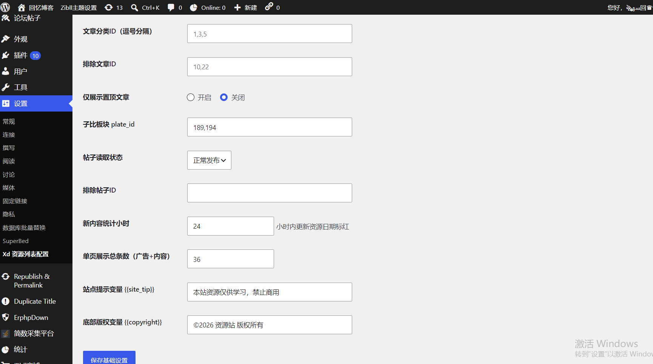Expand the 正常发布 status dropdown

tap(209, 160)
